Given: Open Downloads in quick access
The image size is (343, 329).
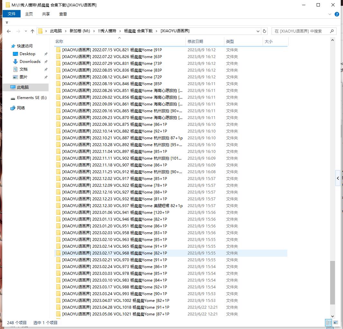Looking at the screenshot, I should pyautogui.click(x=30, y=61).
